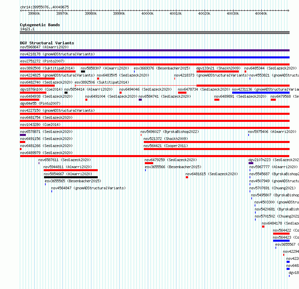Open esv3669376 (Besenbacher2015) label

[x=162, y=68]
